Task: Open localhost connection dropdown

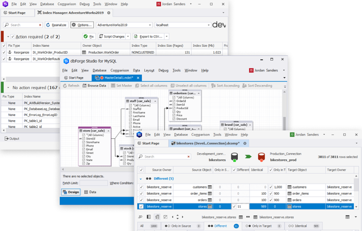Action: pos(209,25)
